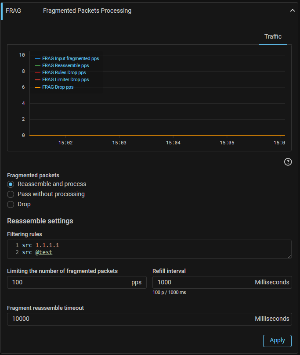Toggle FRAG Input fragmented pps legend
This screenshot has width=300, height=355.
pos(70,58)
